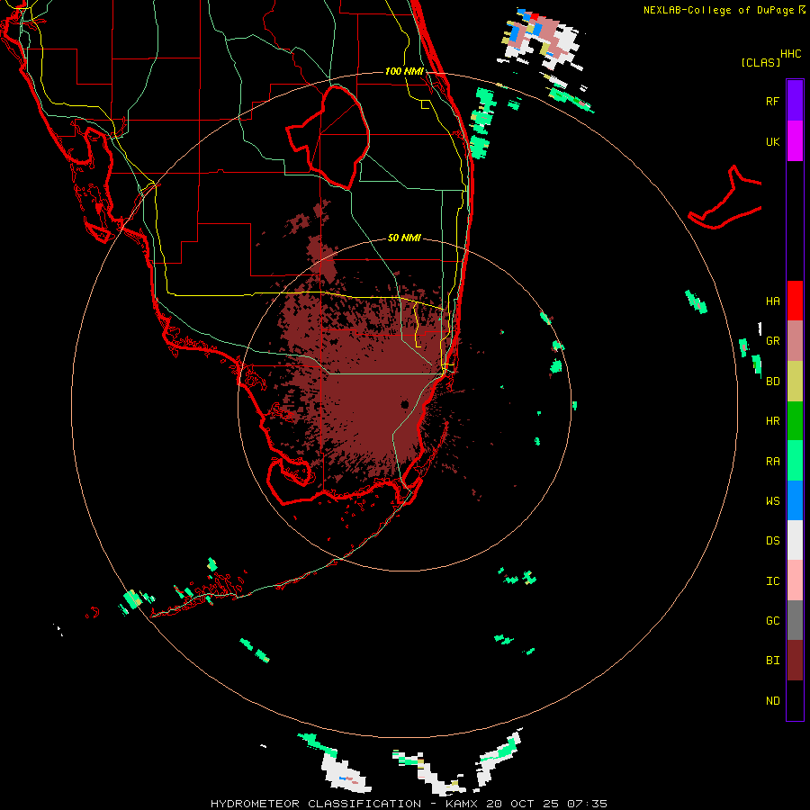The width and height of the screenshot is (810, 810).
Task: Click the 'HA' legend label
Action: [x=772, y=301]
